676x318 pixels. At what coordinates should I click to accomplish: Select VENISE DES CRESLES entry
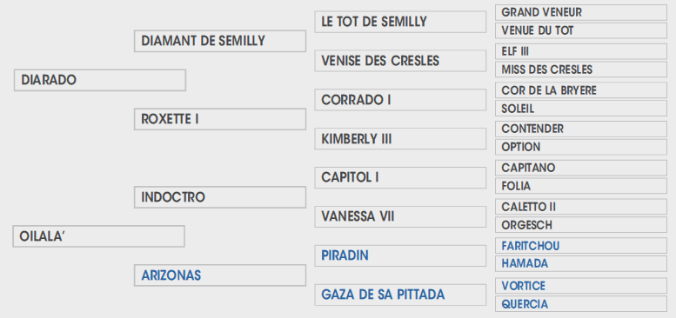coord(400,61)
